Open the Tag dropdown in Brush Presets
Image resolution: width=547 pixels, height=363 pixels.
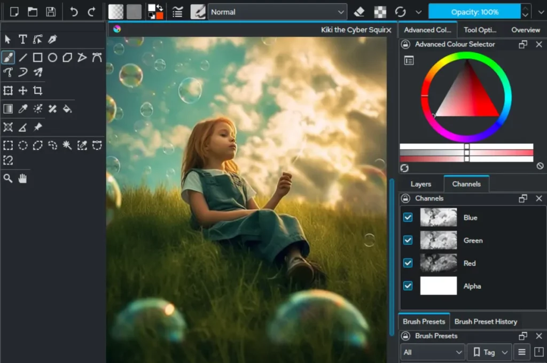pyautogui.click(x=488, y=352)
